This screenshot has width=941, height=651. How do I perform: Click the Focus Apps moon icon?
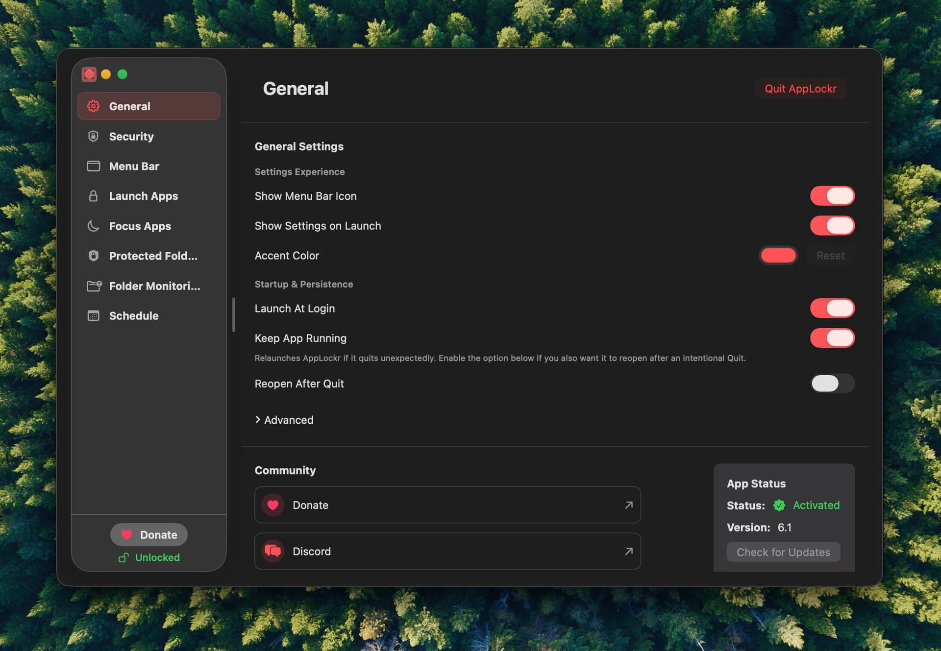point(93,226)
